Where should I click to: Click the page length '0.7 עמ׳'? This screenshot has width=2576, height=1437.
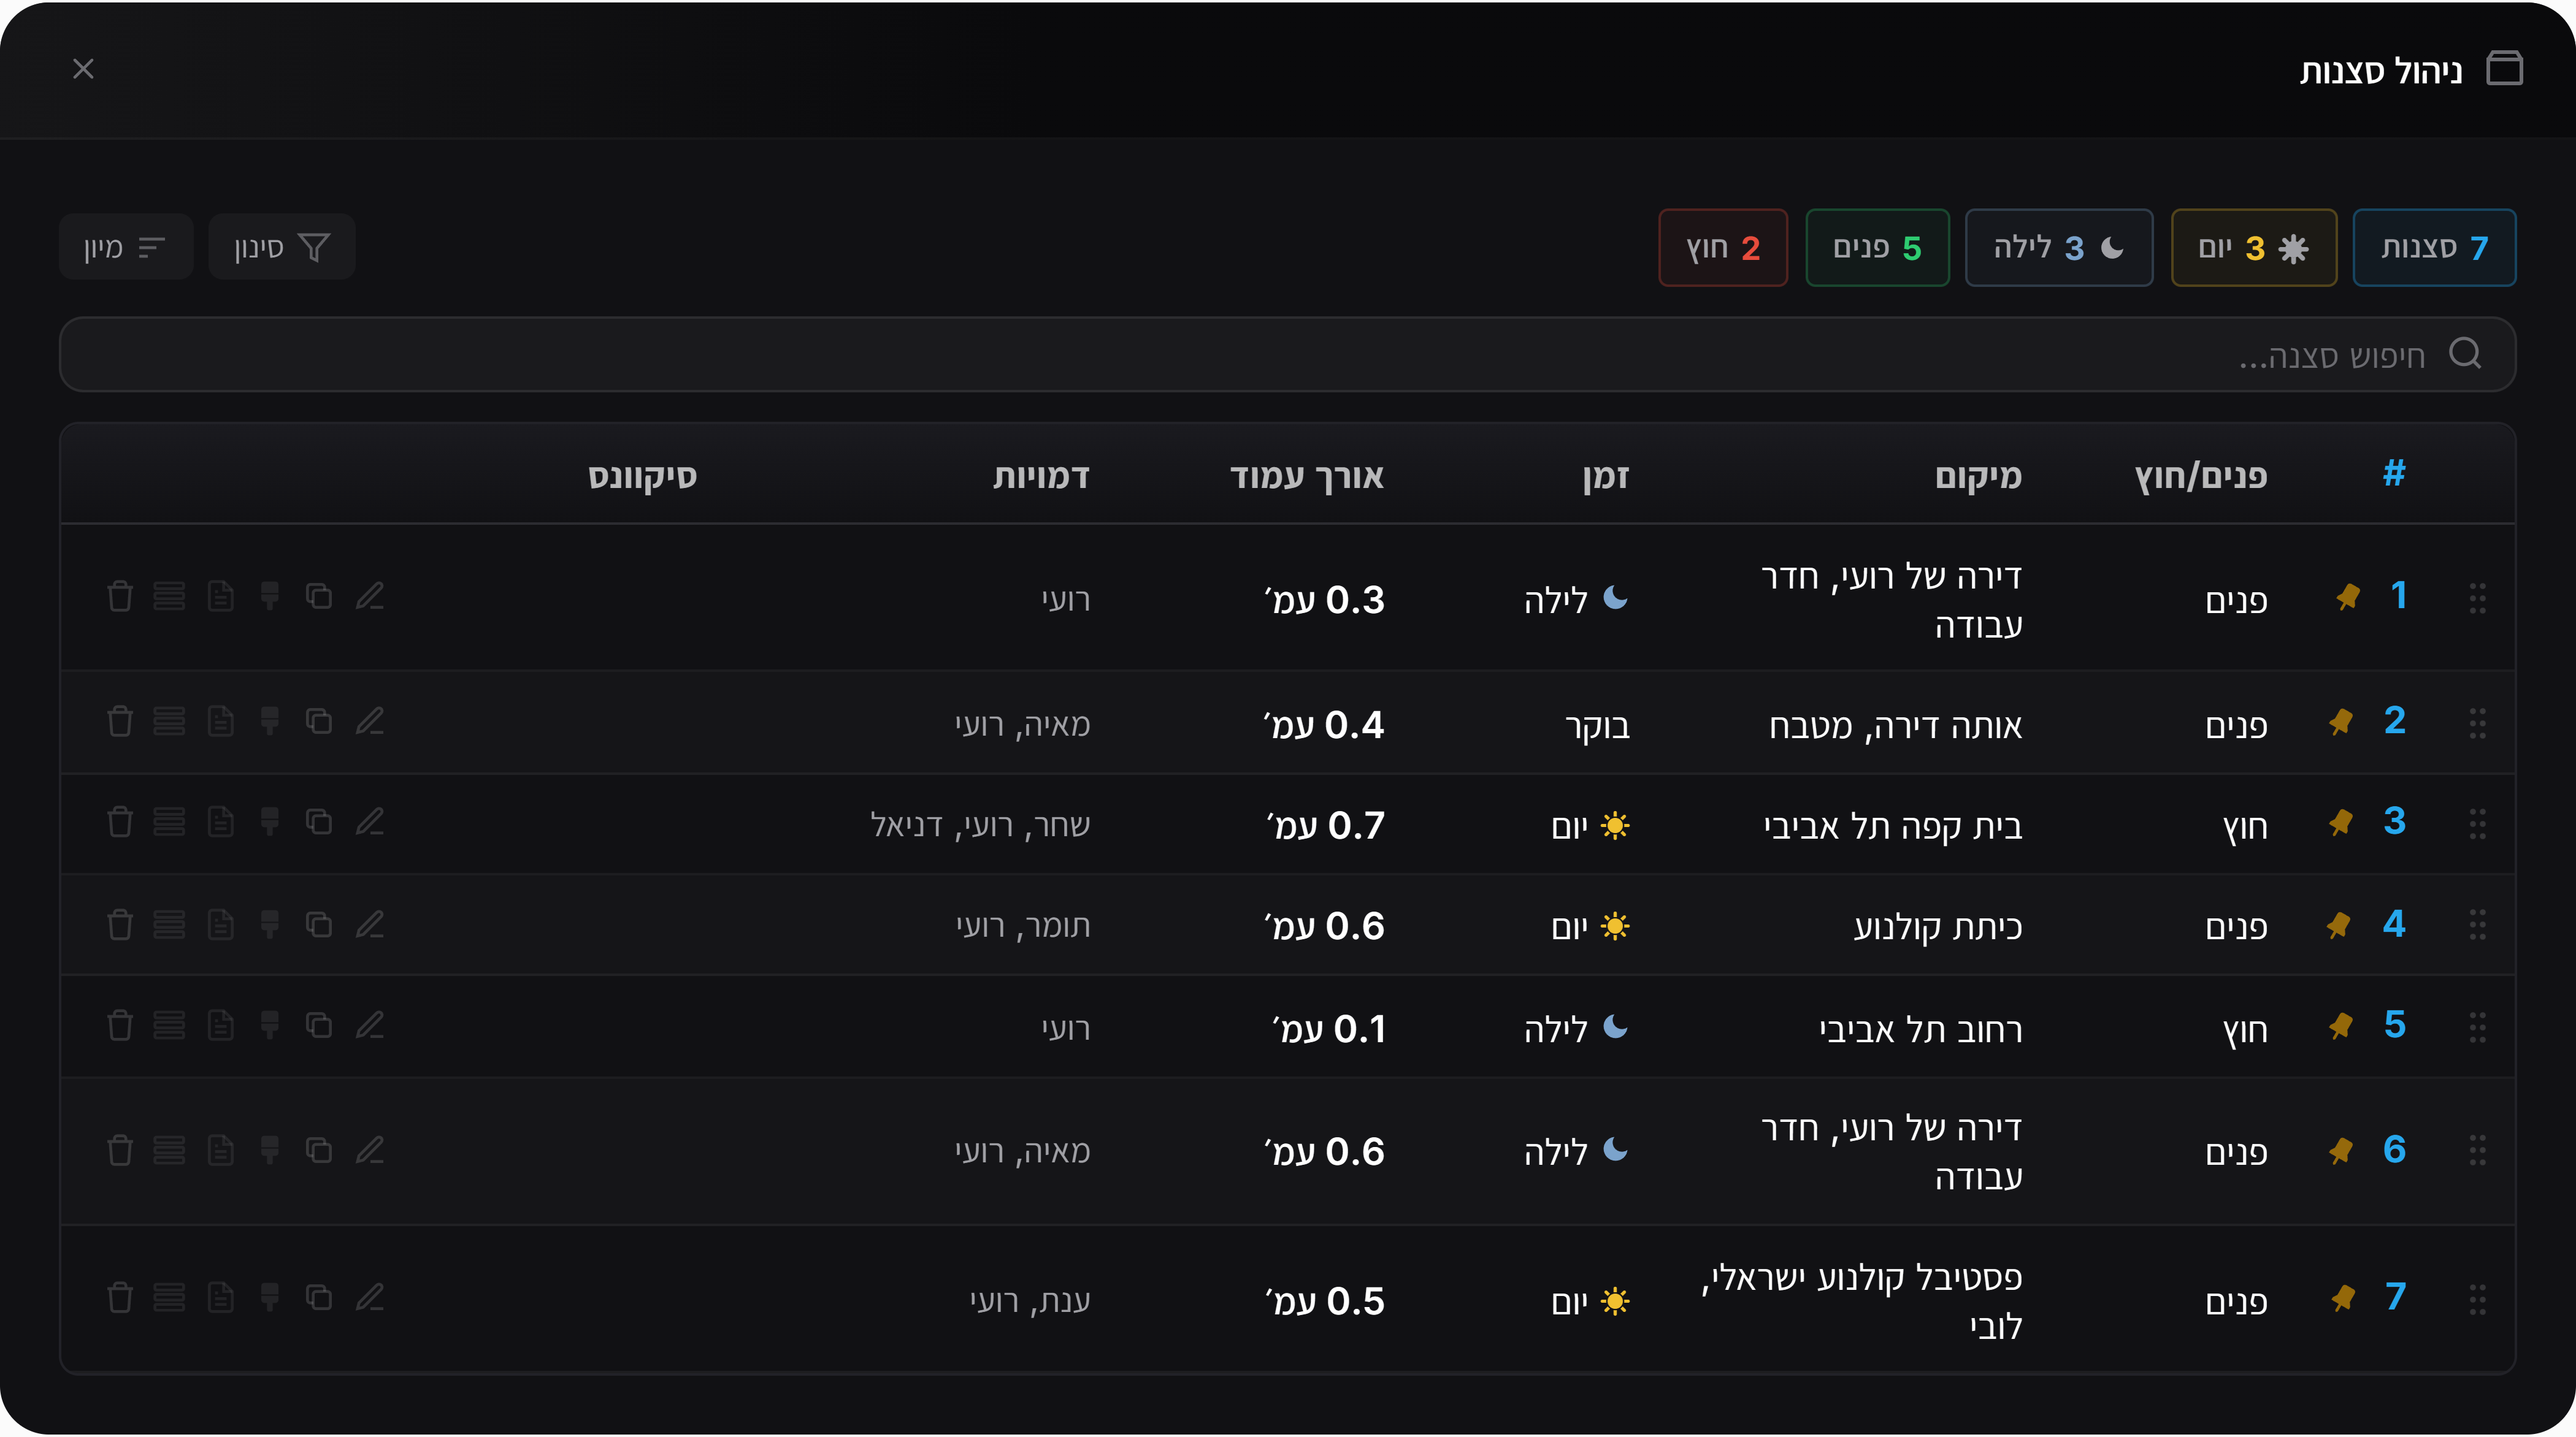click(1325, 825)
